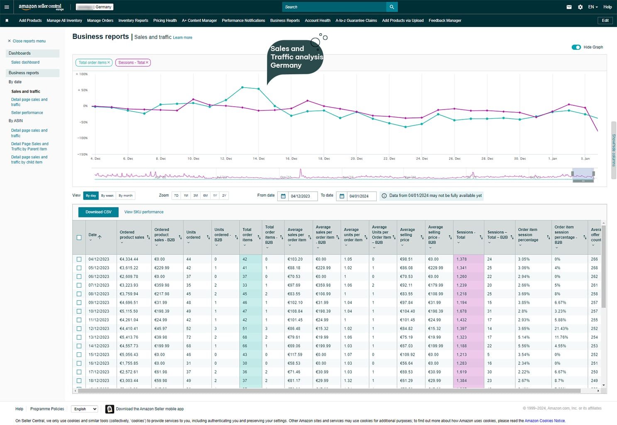
Task: Open the To date calendar icon
Action: coord(342,196)
